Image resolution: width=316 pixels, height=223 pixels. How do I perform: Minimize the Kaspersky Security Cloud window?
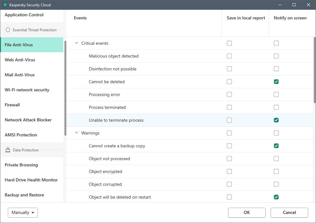coord(280,5)
